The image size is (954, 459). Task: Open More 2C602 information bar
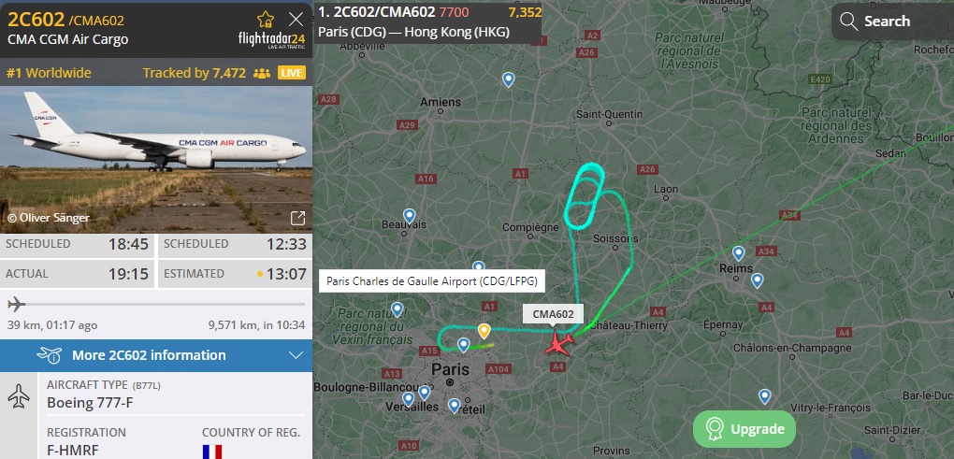(156, 355)
